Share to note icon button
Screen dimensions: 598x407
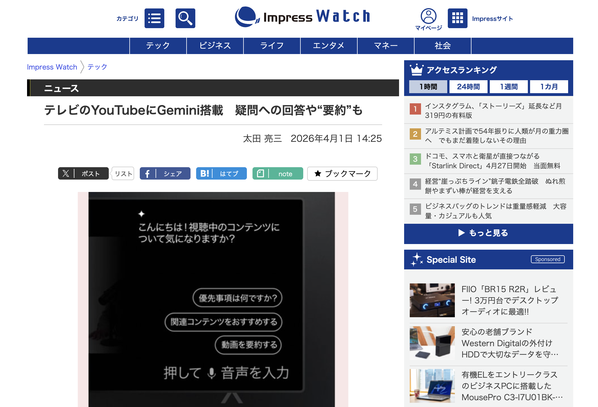coord(261,173)
